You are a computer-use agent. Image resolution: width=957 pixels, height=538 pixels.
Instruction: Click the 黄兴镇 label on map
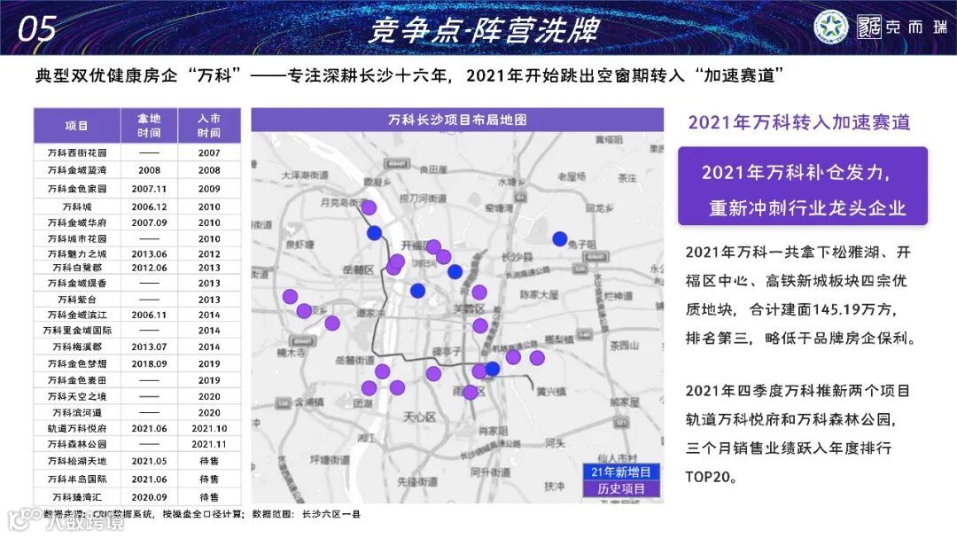click(x=551, y=391)
